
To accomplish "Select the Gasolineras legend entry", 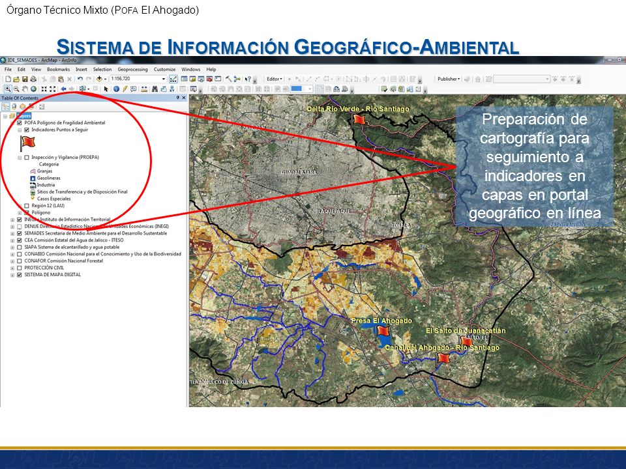I will (x=48, y=178).
